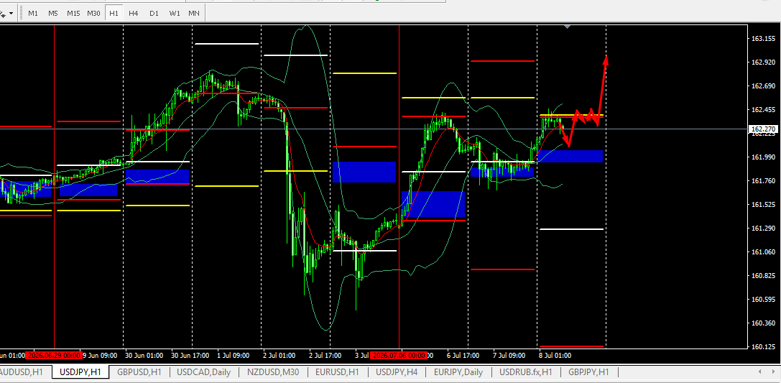This screenshot has height=383, width=781.
Task: Click the chart shift triangle marker
Action: pos(568,27)
